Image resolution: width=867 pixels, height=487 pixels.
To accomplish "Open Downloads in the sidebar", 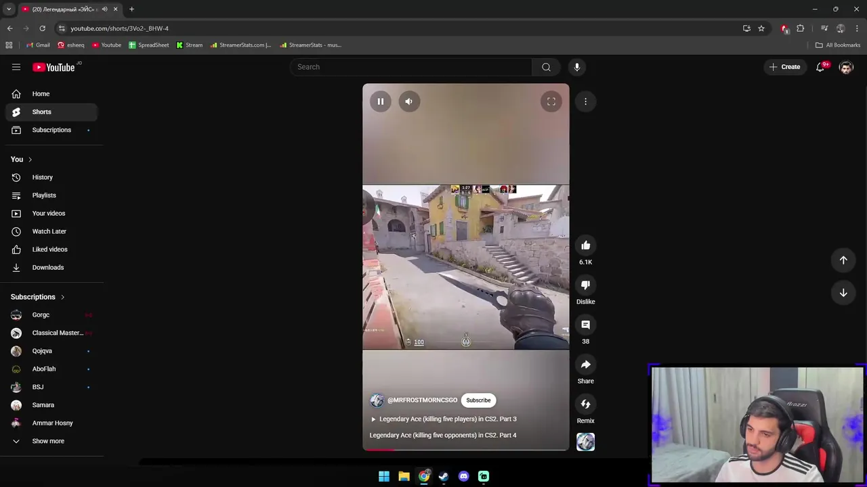I will (51, 267).
